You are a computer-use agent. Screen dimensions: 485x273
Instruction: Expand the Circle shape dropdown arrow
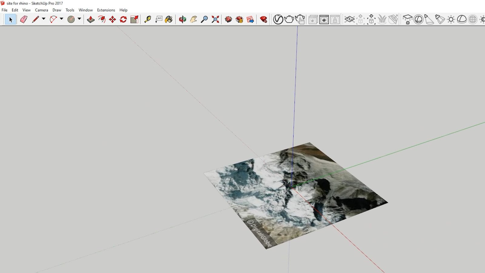79,19
